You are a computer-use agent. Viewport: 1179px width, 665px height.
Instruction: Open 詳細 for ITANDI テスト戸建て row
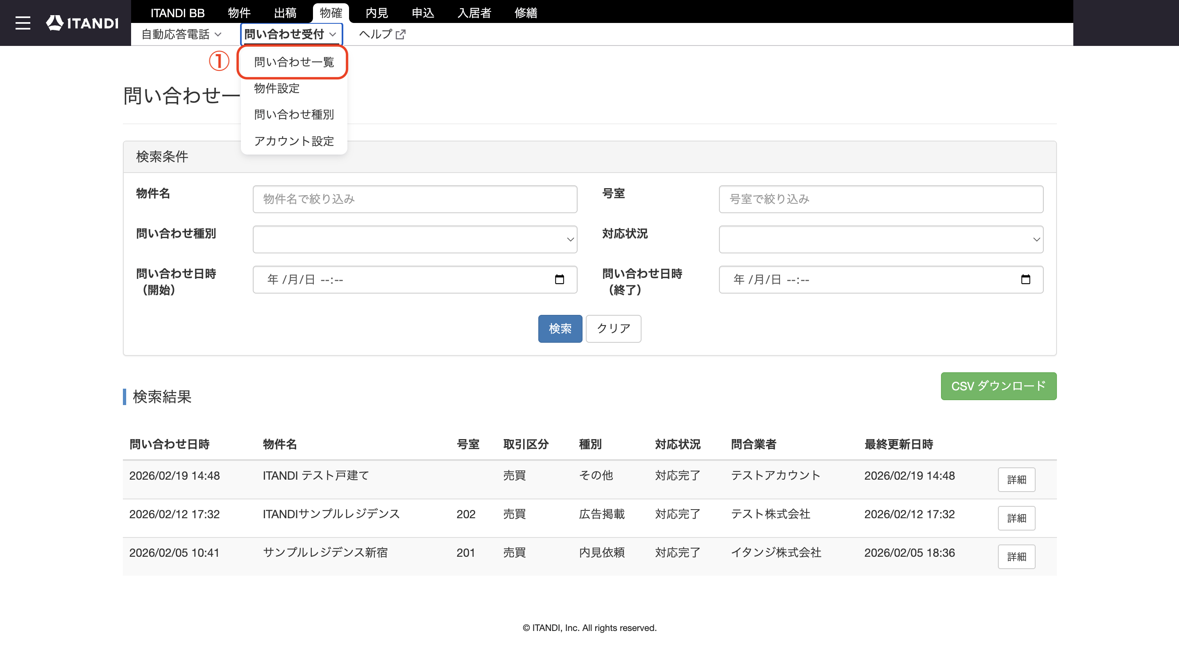(1016, 480)
